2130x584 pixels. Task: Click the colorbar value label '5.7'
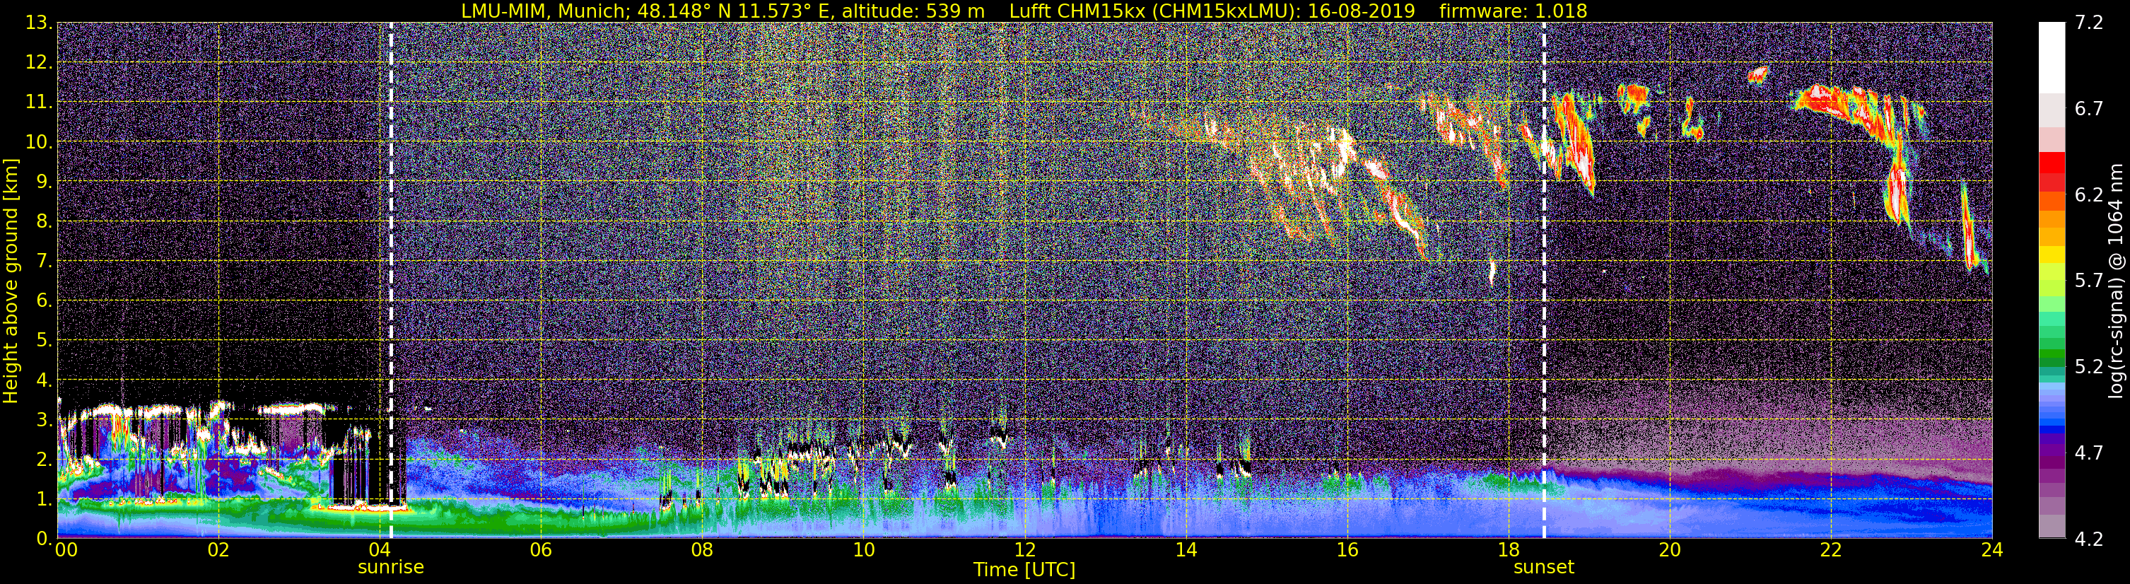click(x=2089, y=281)
